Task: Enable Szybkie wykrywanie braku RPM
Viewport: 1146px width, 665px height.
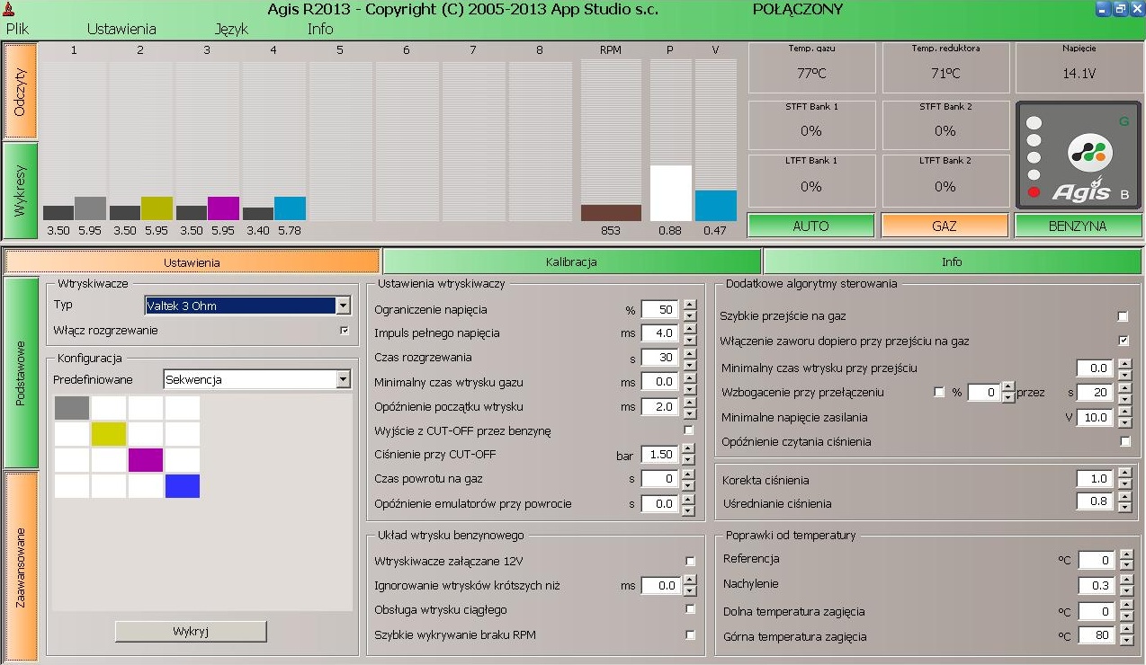Action: pyautogui.click(x=690, y=634)
